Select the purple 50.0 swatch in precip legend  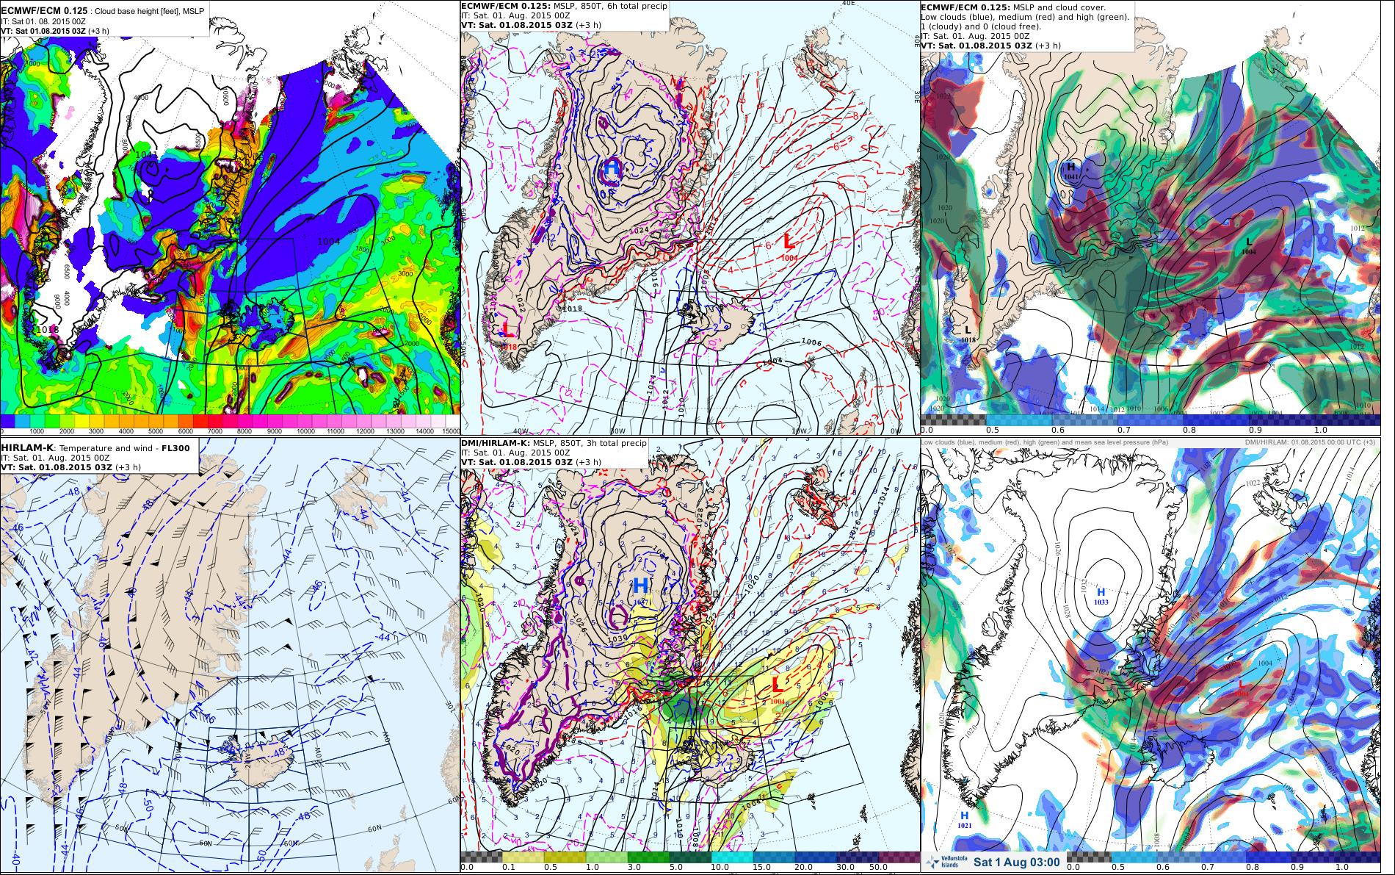click(899, 857)
